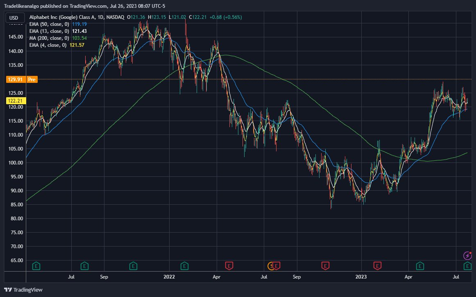Open the red E marker right of the 2023 label
The image size is (476, 297).
pyautogui.click(x=377, y=266)
